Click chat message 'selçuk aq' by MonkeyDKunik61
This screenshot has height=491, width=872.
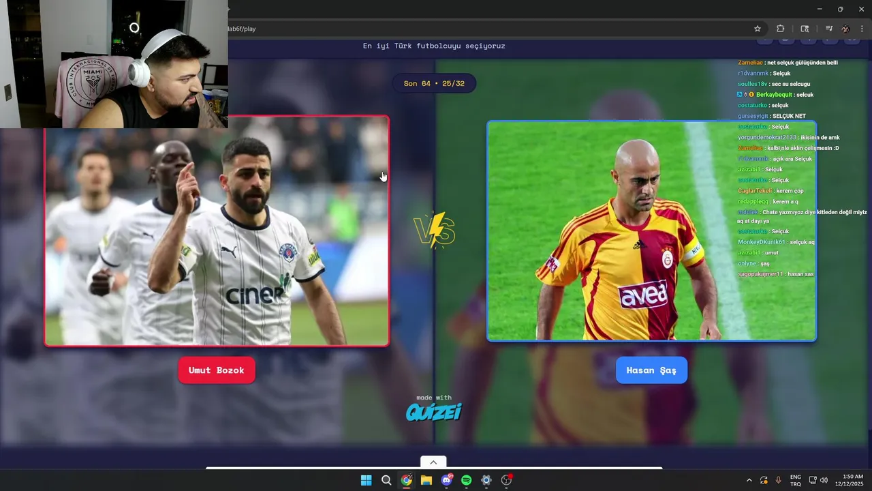[x=777, y=242]
